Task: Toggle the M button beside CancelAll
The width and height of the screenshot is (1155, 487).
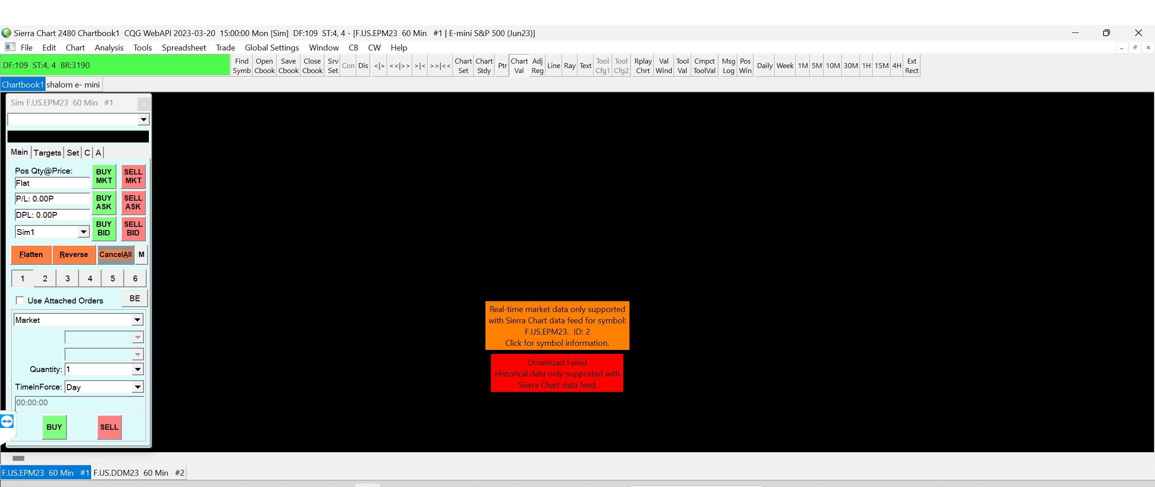Action: tap(141, 254)
